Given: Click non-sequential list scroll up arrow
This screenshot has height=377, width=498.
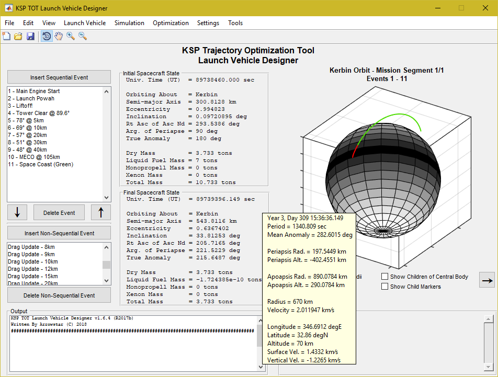Looking at the screenshot, I should point(106,247).
